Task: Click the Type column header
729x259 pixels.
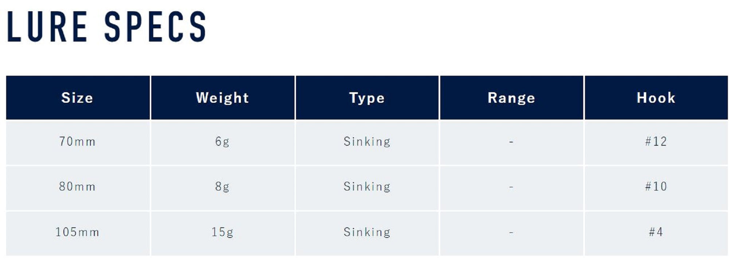Action: (x=367, y=98)
